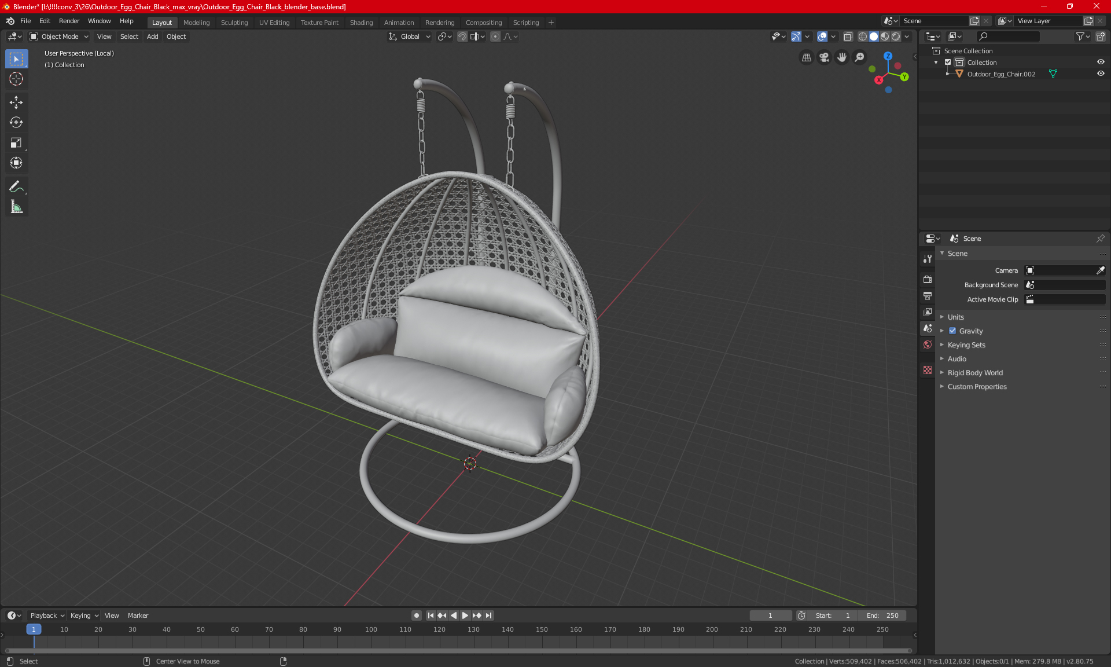This screenshot has width=1111, height=667.
Task: Select the 3D Cursor tool
Action: point(16,79)
